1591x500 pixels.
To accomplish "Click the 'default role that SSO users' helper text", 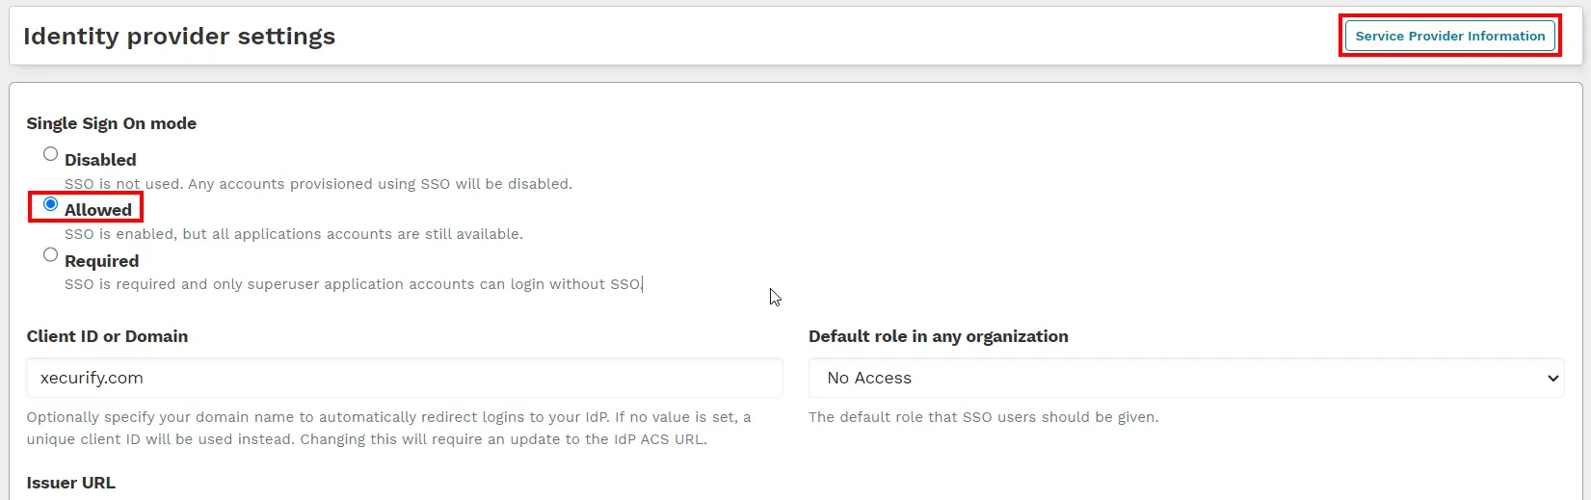I will point(983,417).
